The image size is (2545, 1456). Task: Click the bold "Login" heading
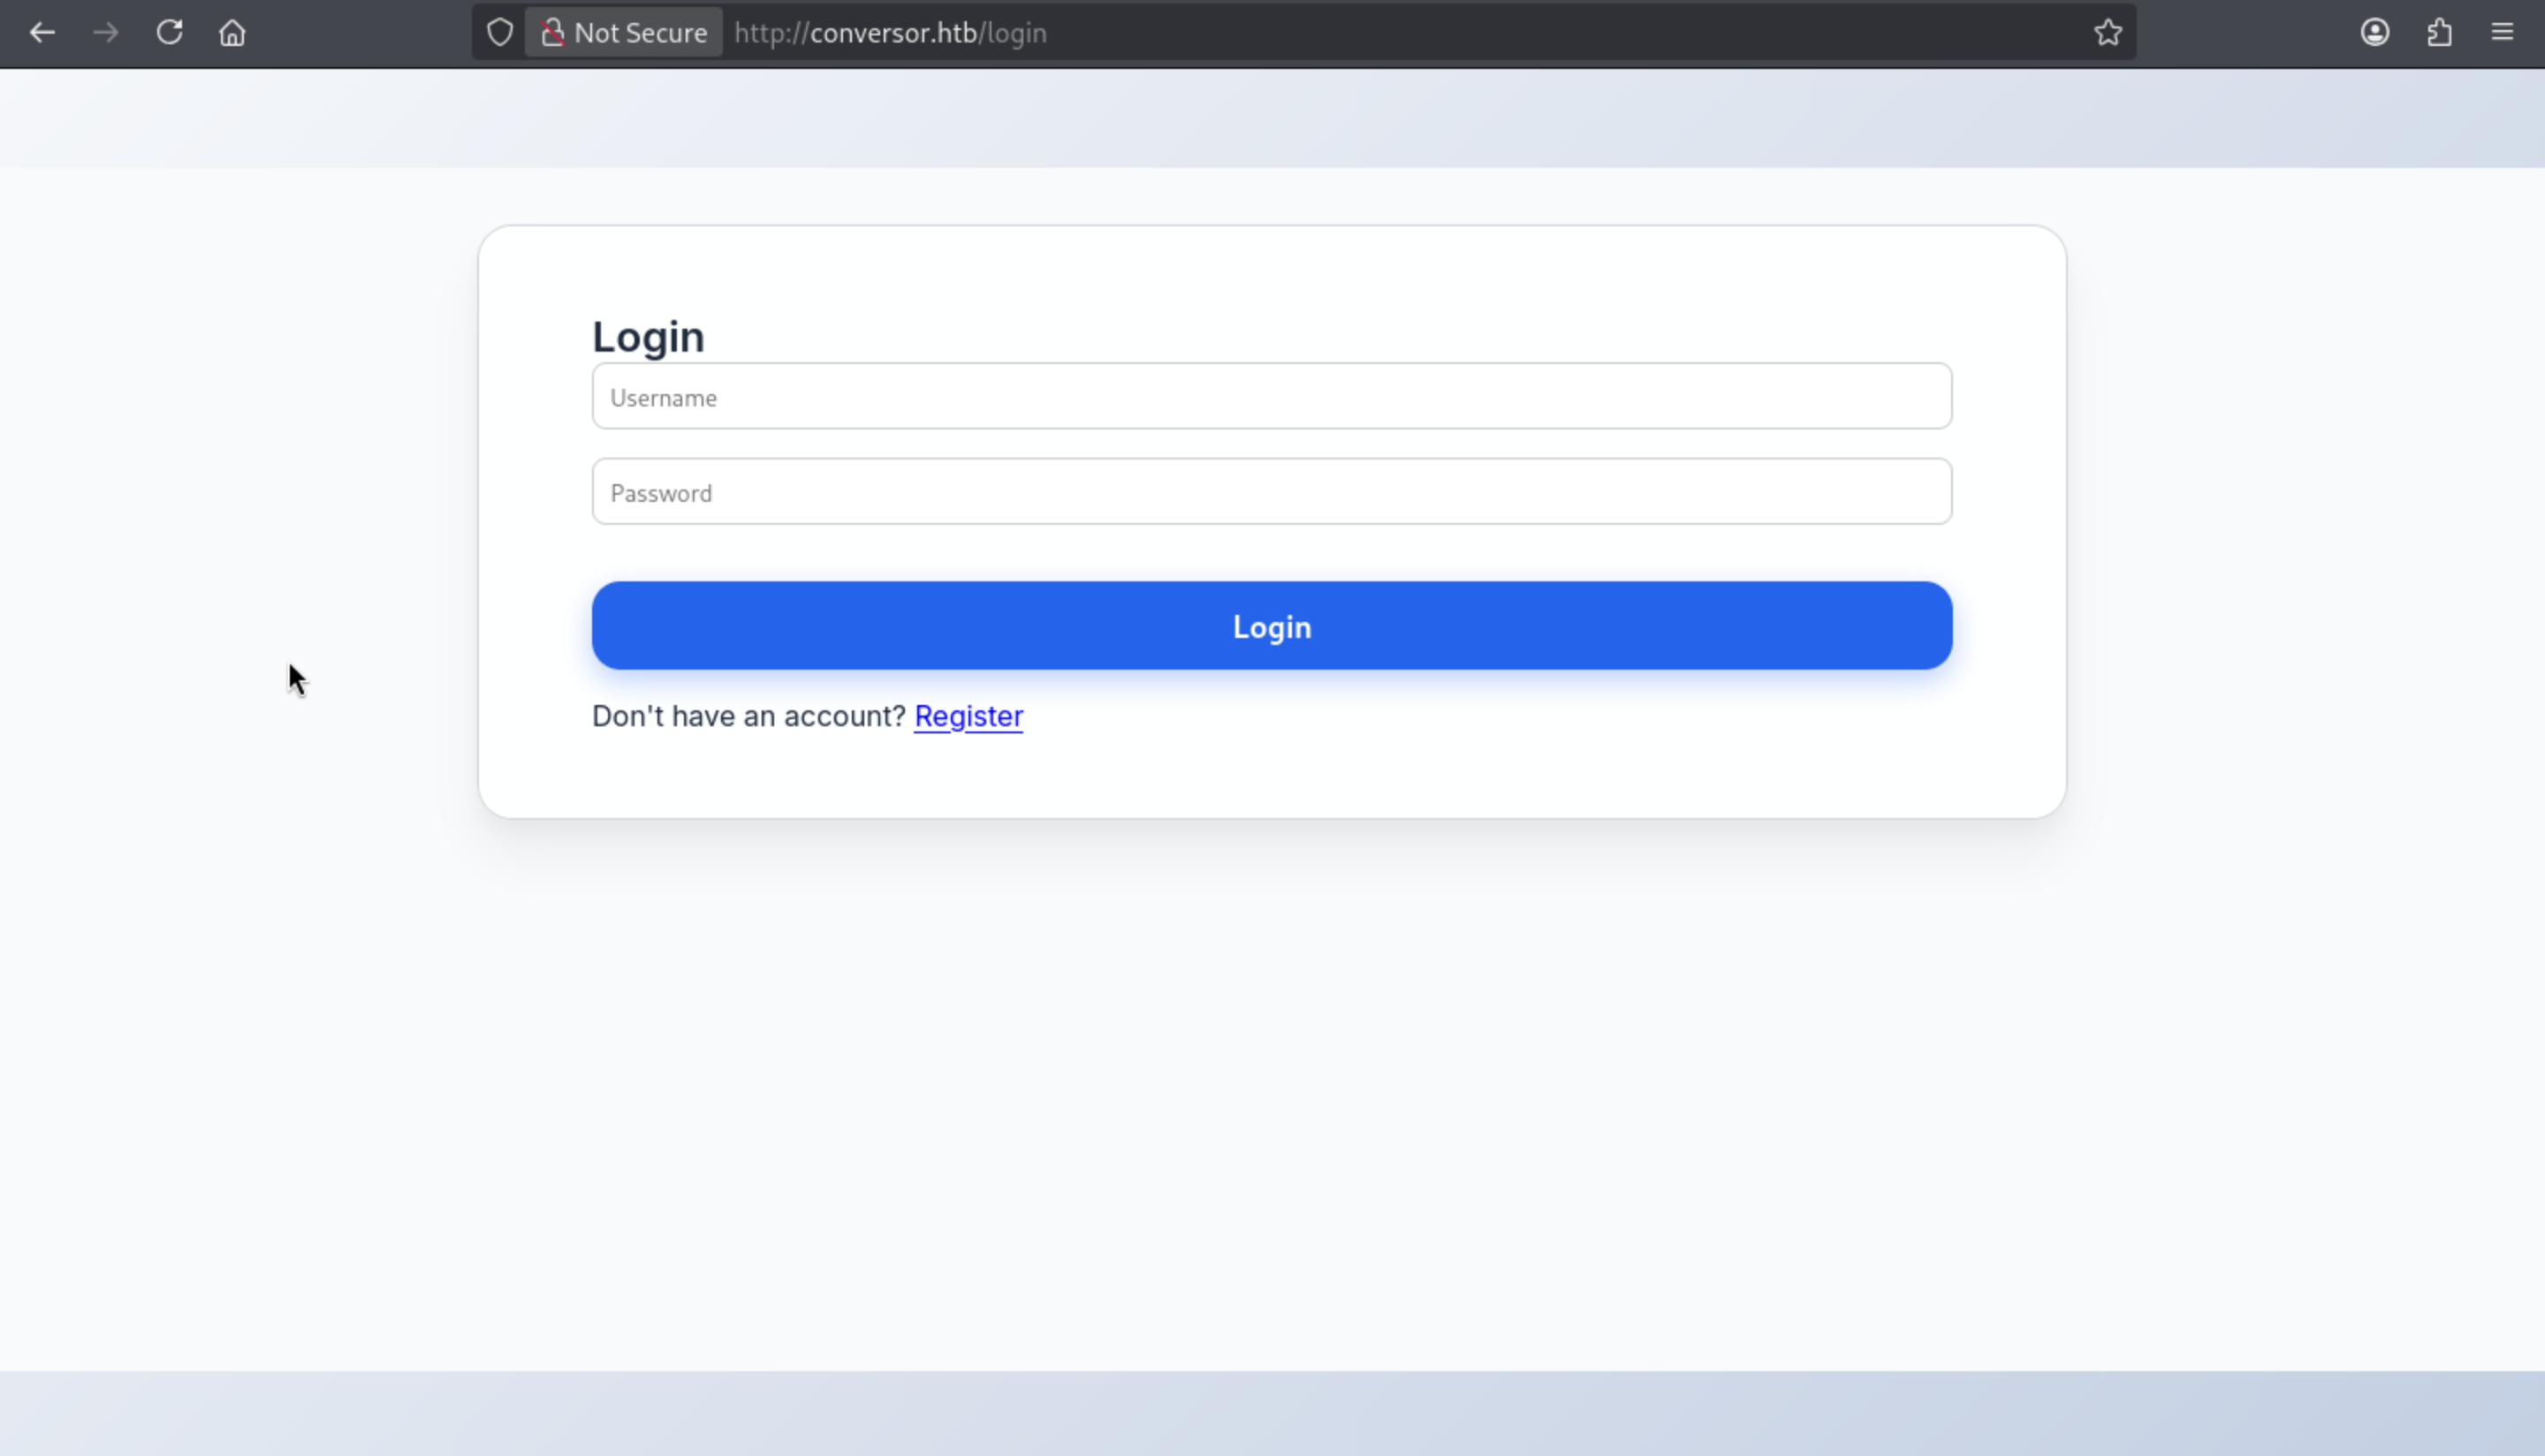[x=648, y=337]
